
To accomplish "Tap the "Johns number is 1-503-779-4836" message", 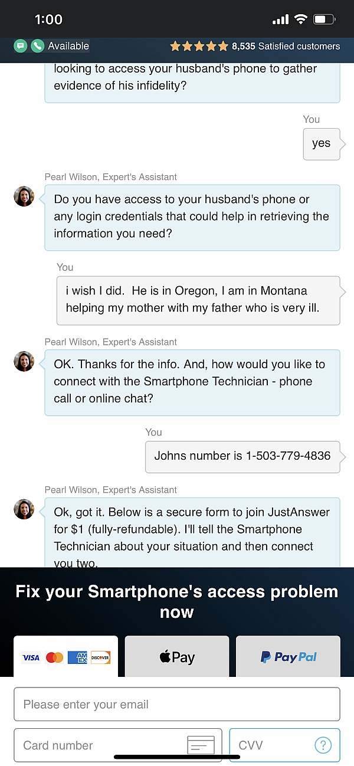I will [x=242, y=456].
